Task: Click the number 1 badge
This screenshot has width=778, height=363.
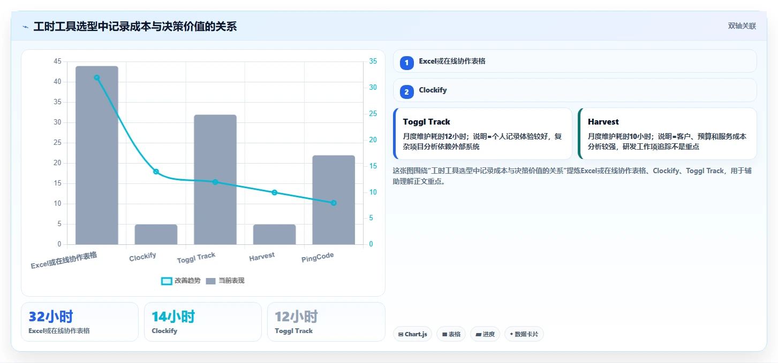Action: point(406,63)
